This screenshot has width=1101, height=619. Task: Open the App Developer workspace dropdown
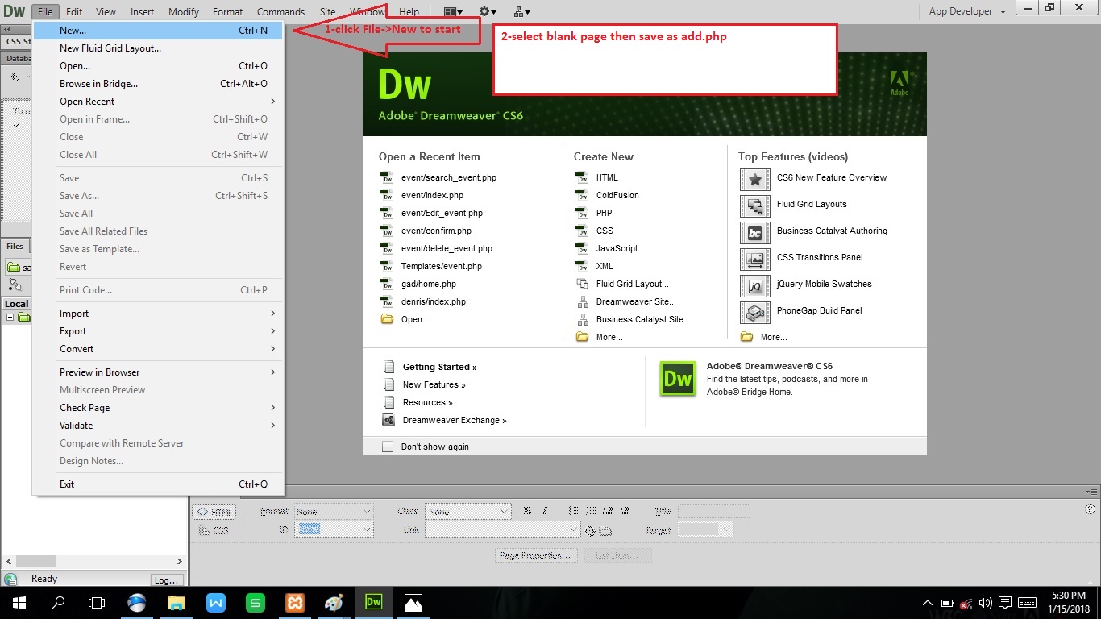[966, 11]
